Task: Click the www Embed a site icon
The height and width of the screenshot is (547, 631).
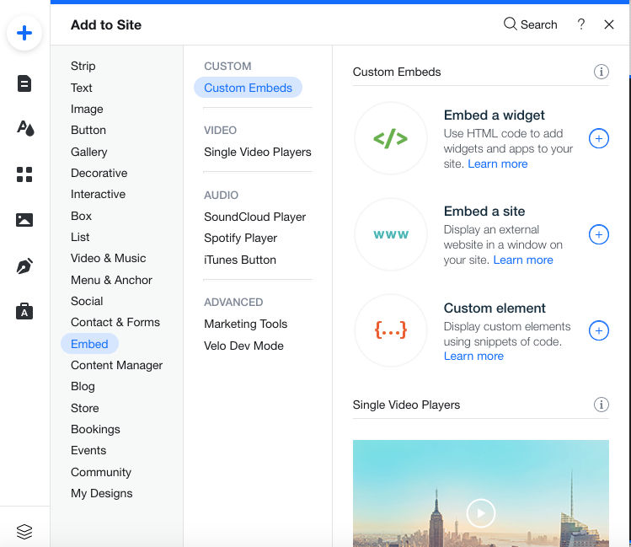Action: point(390,234)
